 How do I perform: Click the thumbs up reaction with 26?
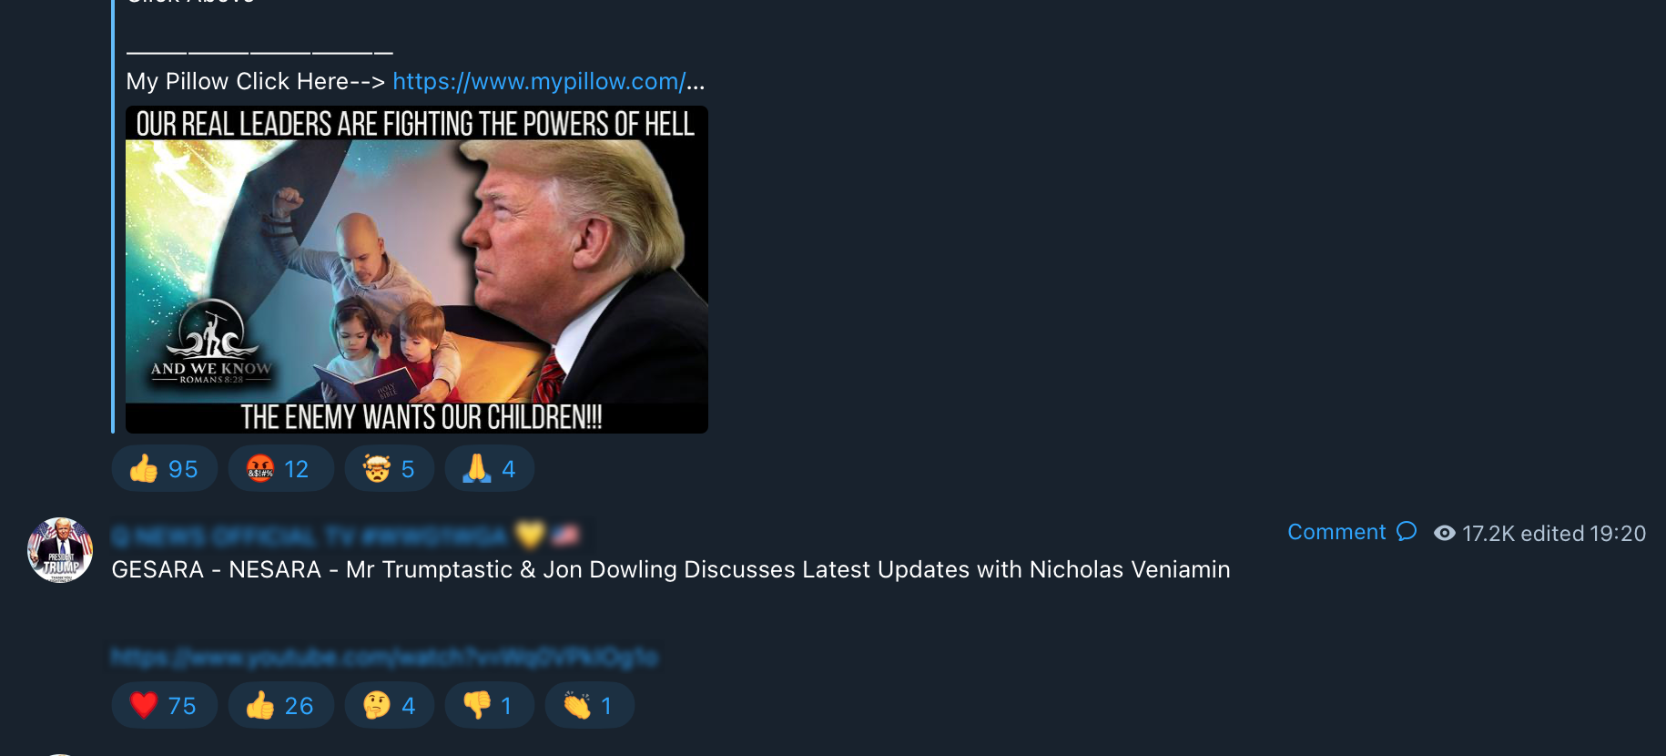[x=280, y=706]
